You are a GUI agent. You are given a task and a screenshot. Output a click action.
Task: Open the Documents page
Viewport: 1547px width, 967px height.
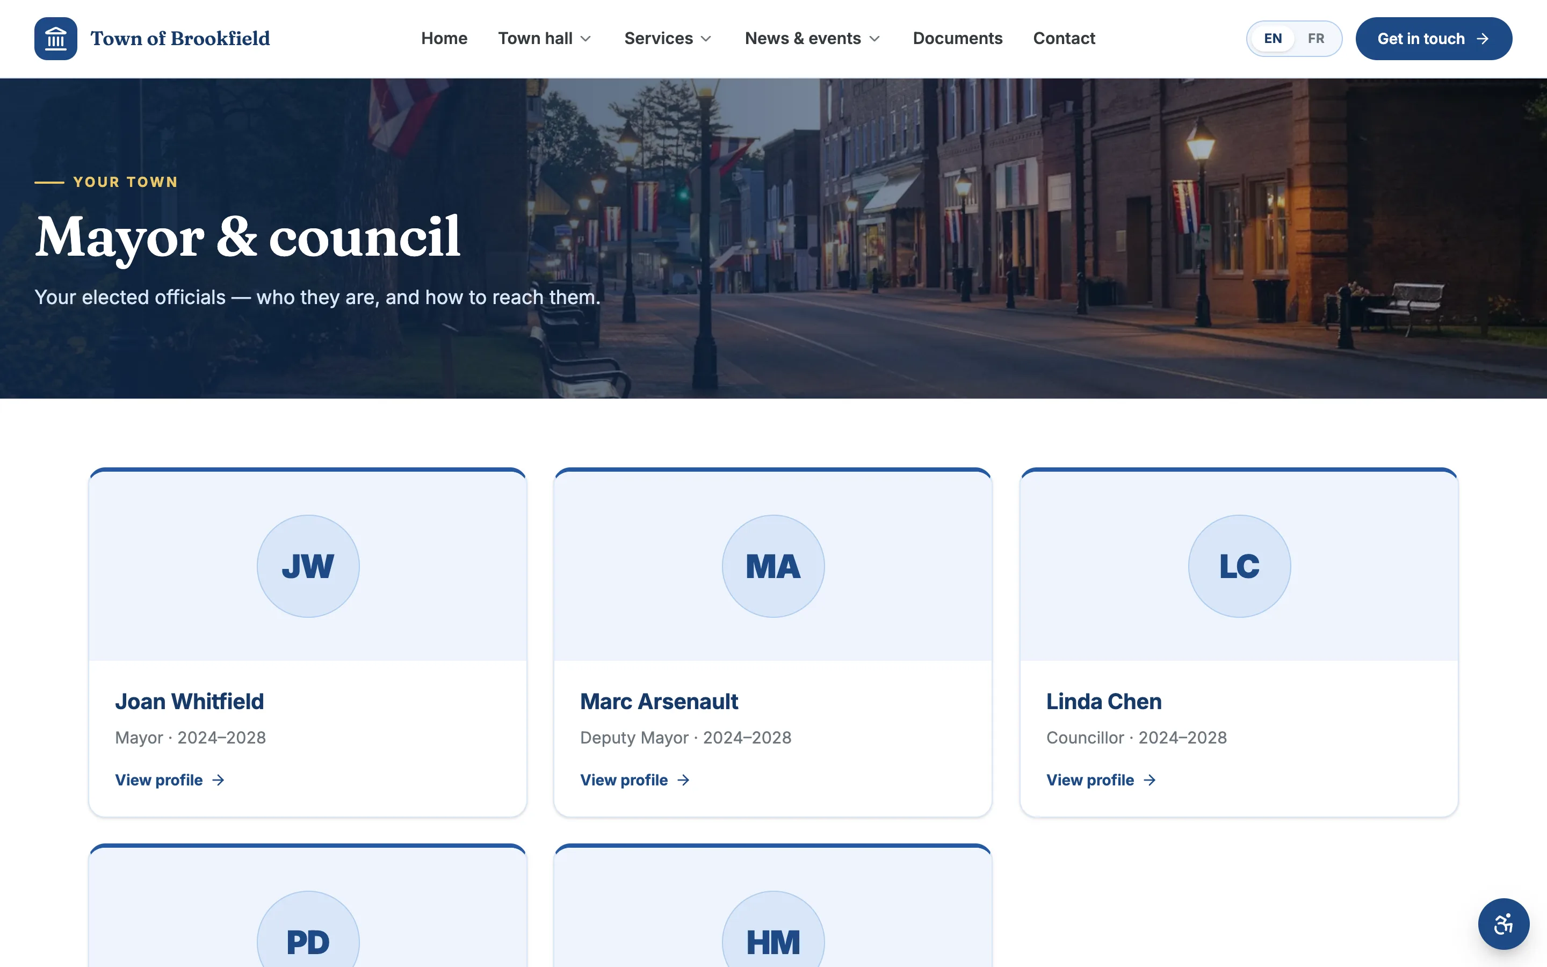tap(957, 38)
